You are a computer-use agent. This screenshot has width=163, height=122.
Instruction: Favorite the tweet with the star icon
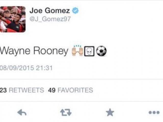pyautogui.click(x=110, y=112)
